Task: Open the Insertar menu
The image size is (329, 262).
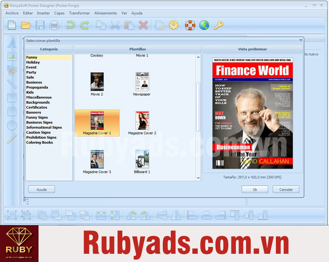Action: (x=43, y=13)
